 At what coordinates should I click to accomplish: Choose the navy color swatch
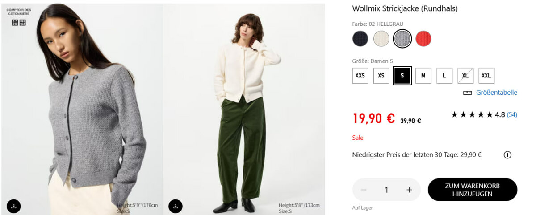click(x=360, y=39)
